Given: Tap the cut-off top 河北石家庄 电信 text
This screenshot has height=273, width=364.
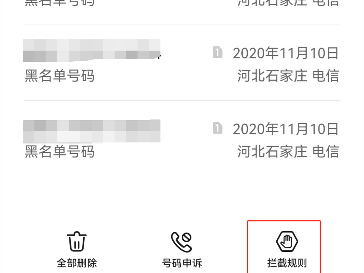Looking at the screenshot, I should [x=288, y=3].
